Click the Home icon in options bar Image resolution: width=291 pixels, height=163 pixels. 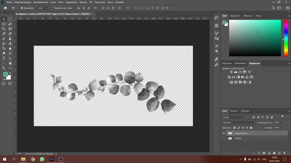[5, 8]
